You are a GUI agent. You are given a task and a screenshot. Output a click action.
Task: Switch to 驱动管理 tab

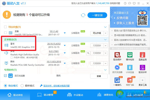(45, 95)
